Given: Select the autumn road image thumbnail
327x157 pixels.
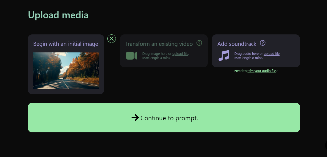Looking at the screenshot, I should 66,70.
